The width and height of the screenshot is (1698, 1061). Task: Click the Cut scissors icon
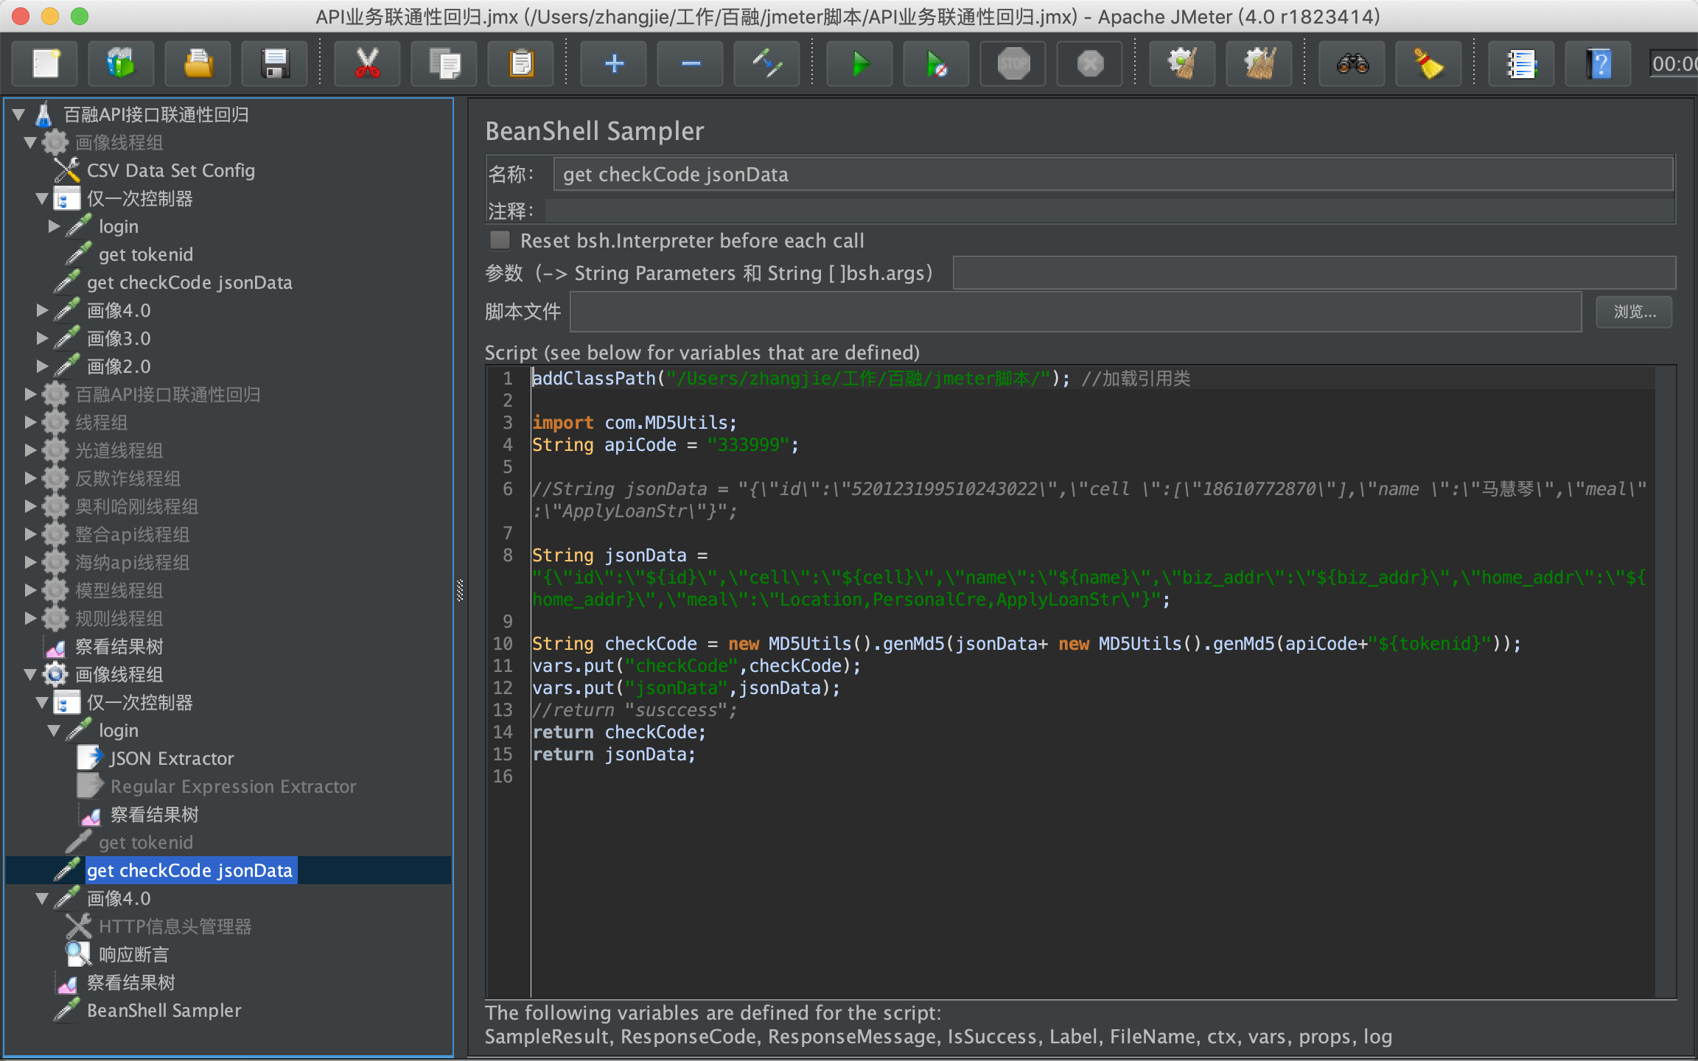pyautogui.click(x=367, y=64)
